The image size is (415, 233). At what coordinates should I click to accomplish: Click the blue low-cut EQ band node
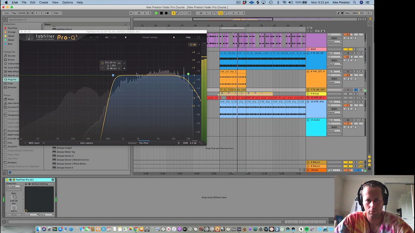113,75
